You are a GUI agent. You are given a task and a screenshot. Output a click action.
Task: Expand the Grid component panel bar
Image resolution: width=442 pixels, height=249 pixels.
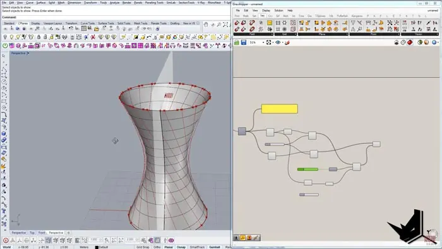(285, 34)
